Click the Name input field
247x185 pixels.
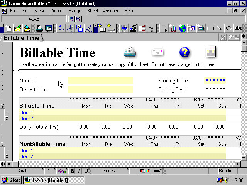click(x=101, y=81)
